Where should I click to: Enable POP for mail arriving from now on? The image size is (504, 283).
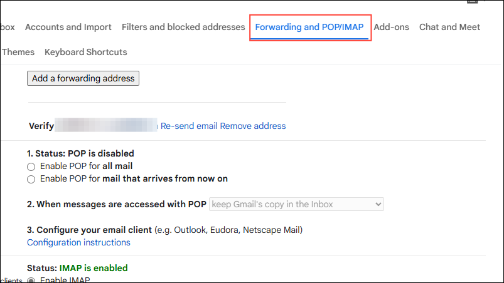pyautogui.click(x=31, y=179)
